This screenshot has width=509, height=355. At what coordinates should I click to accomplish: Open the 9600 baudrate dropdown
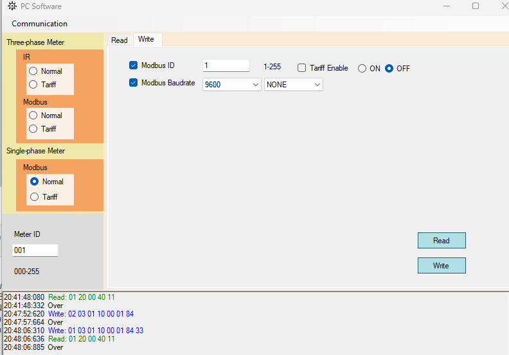[231, 85]
